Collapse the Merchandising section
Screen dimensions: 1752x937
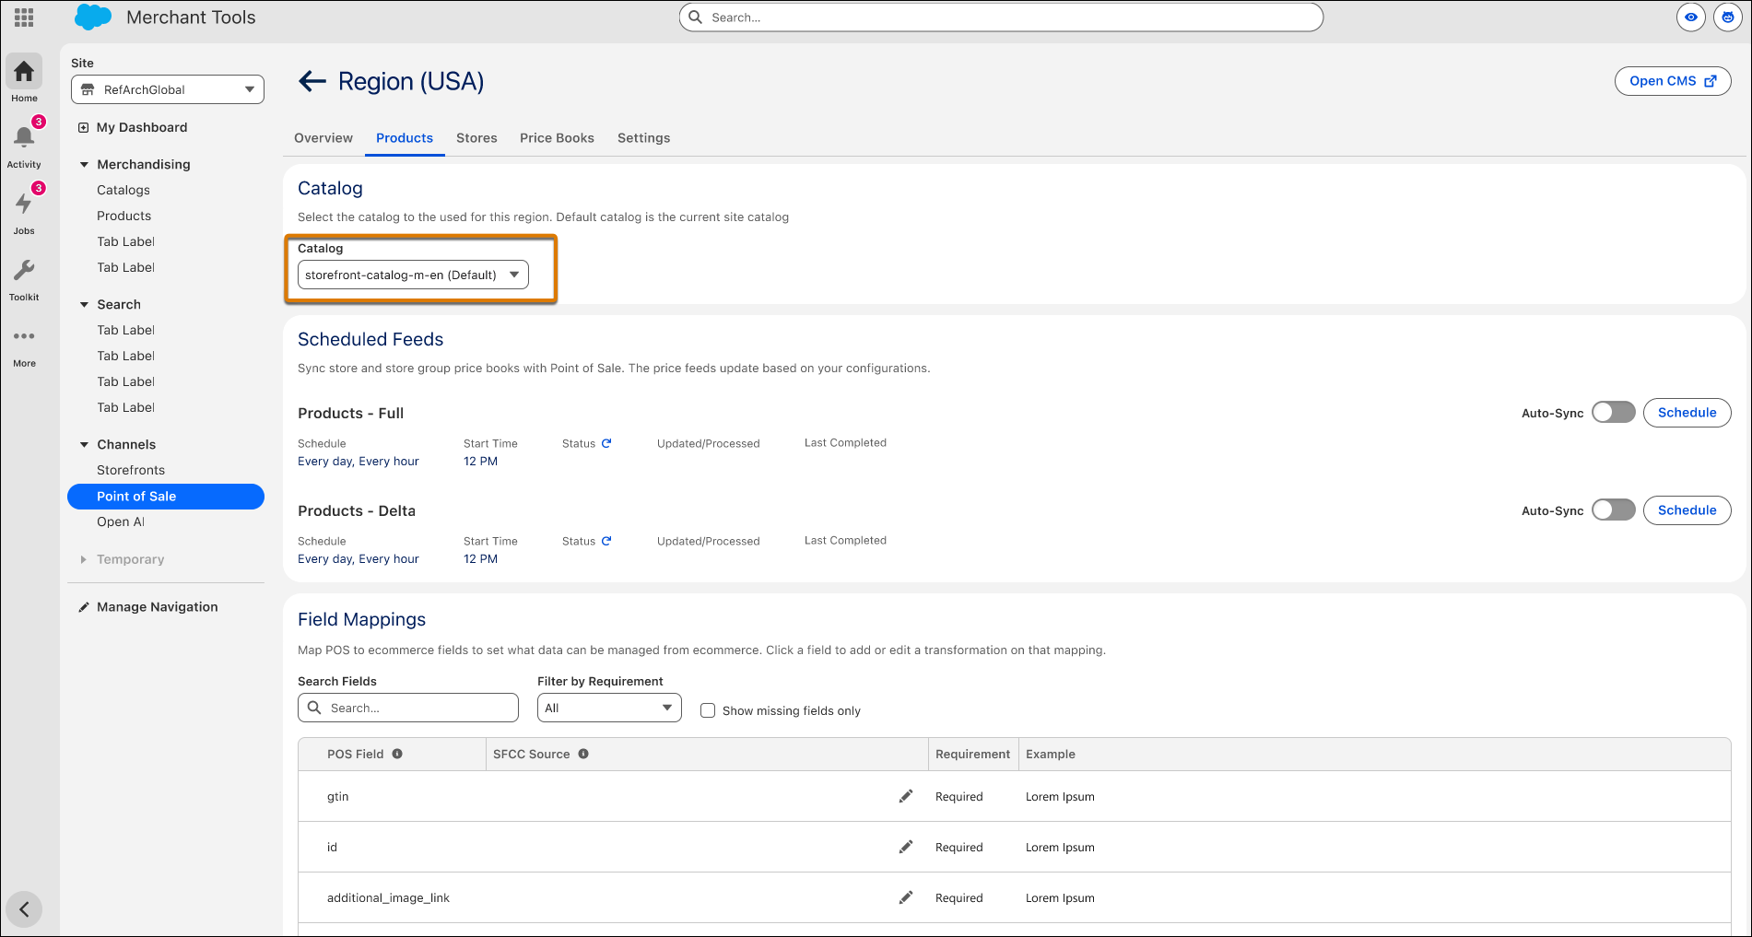click(84, 165)
